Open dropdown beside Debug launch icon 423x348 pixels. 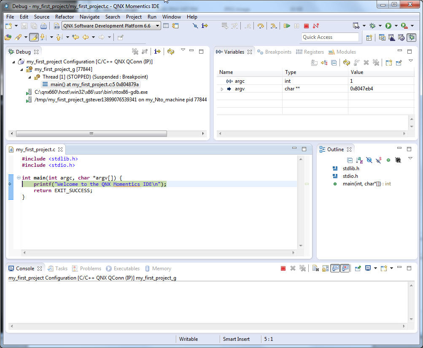click(x=380, y=26)
